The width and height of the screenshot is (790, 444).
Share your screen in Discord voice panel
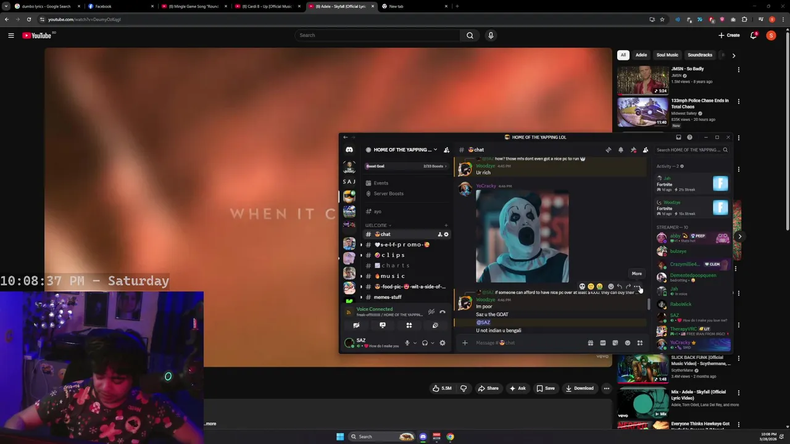tap(383, 325)
